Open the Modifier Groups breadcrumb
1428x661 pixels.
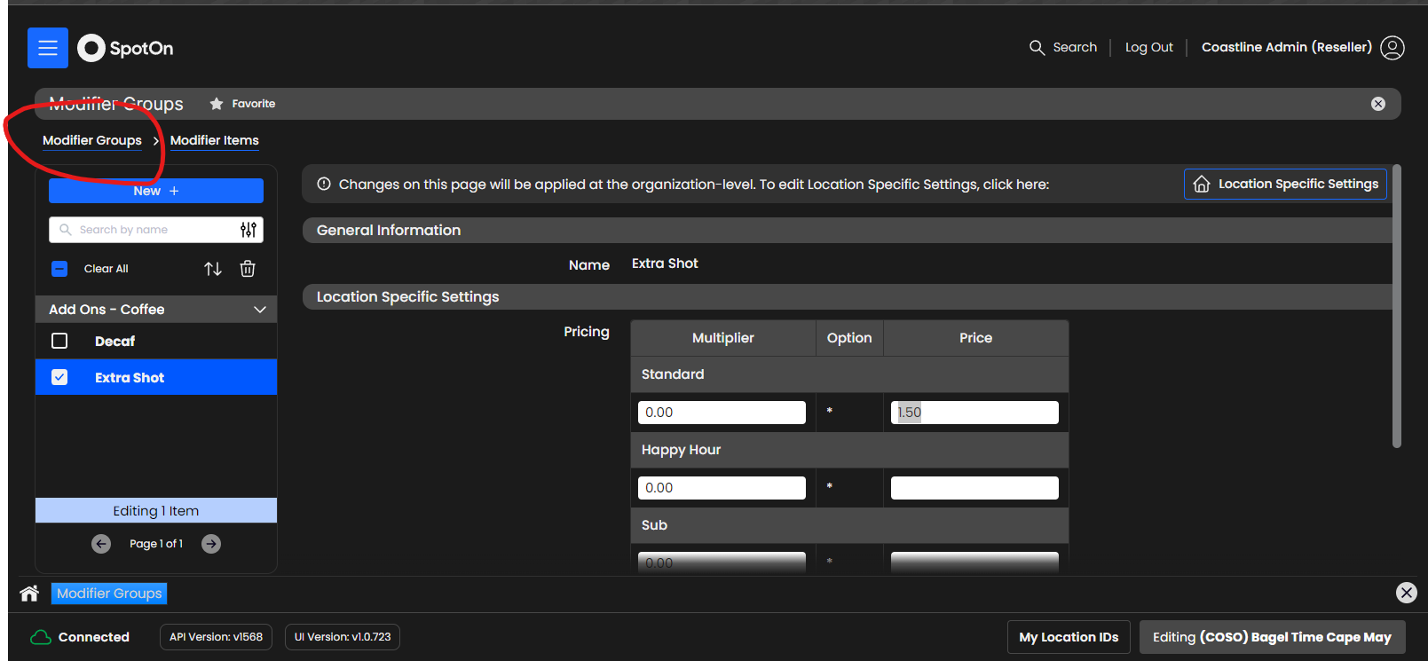(92, 140)
